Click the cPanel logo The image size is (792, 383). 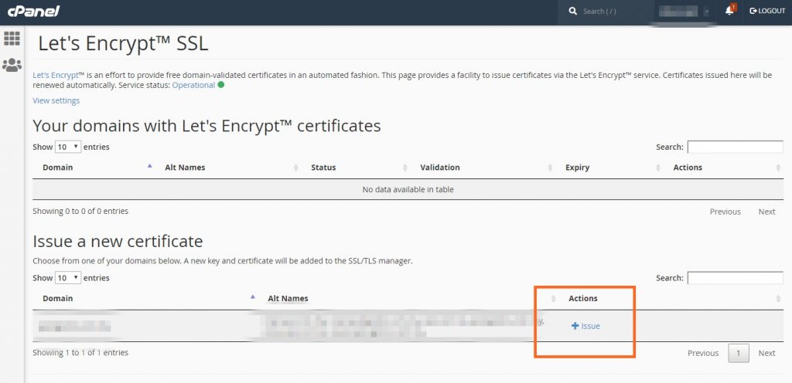coord(33,11)
